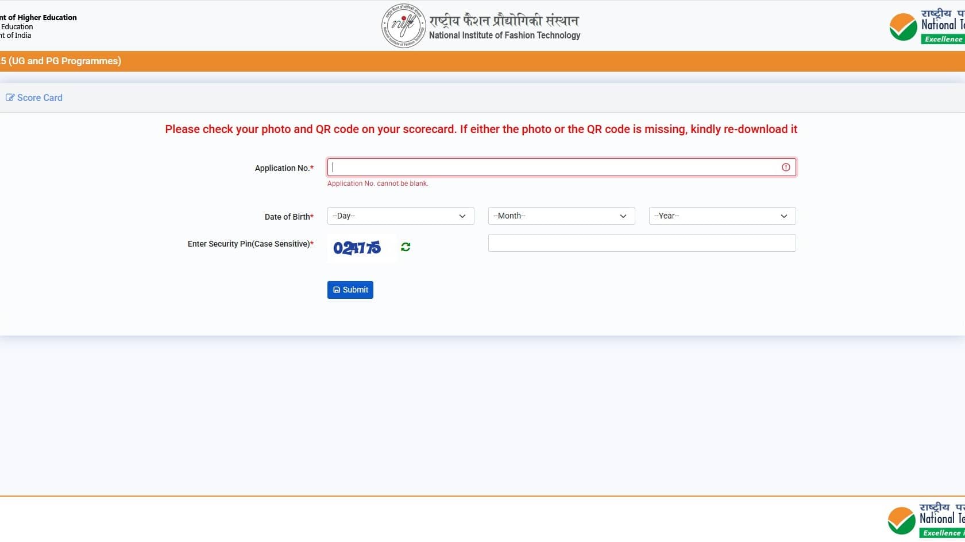Click the NTA logo in the header
The image size is (965, 542).
click(926, 26)
